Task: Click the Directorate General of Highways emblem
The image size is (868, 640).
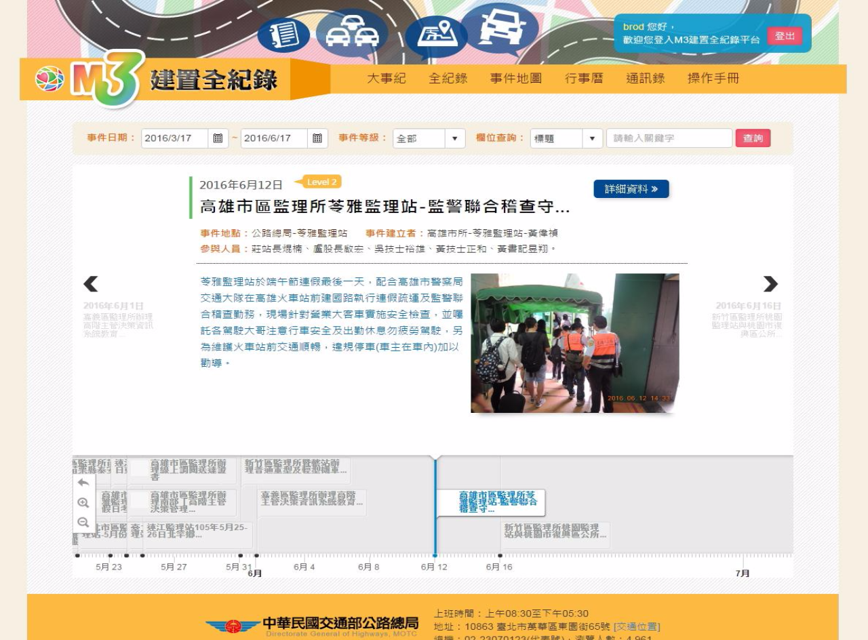Action: tap(233, 626)
